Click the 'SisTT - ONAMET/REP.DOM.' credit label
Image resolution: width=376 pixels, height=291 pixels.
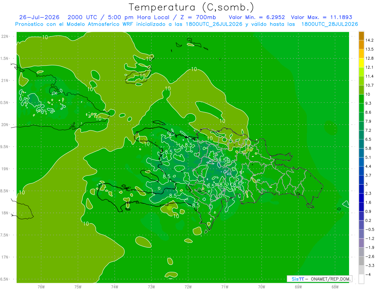pyautogui.click(x=320, y=279)
